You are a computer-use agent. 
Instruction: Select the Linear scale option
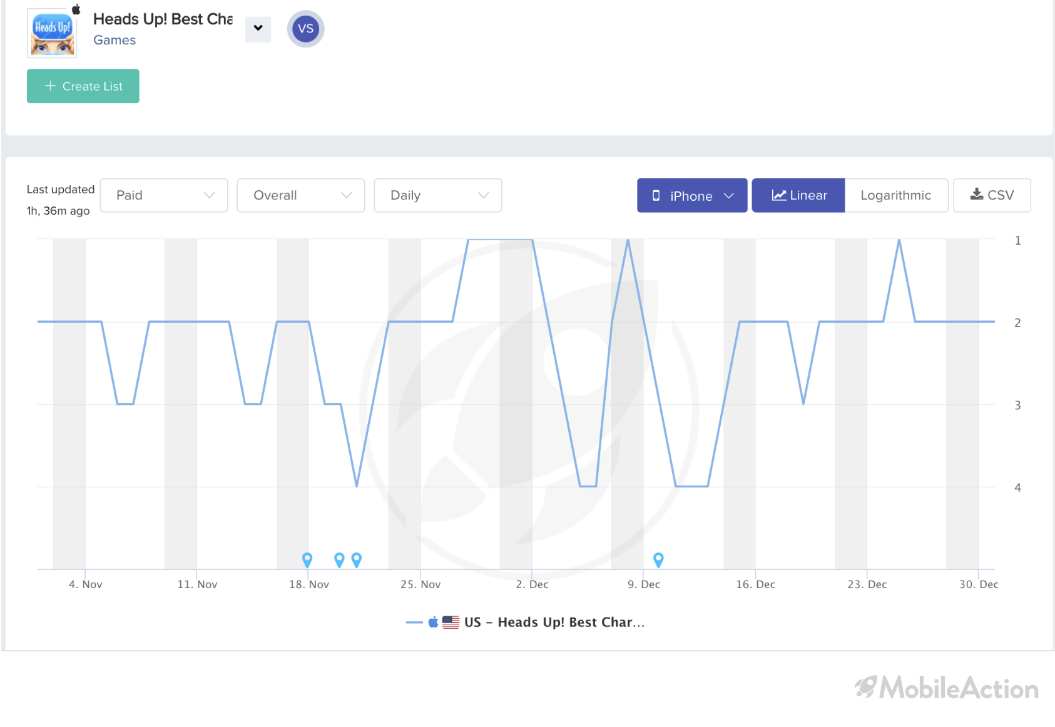coord(798,196)
